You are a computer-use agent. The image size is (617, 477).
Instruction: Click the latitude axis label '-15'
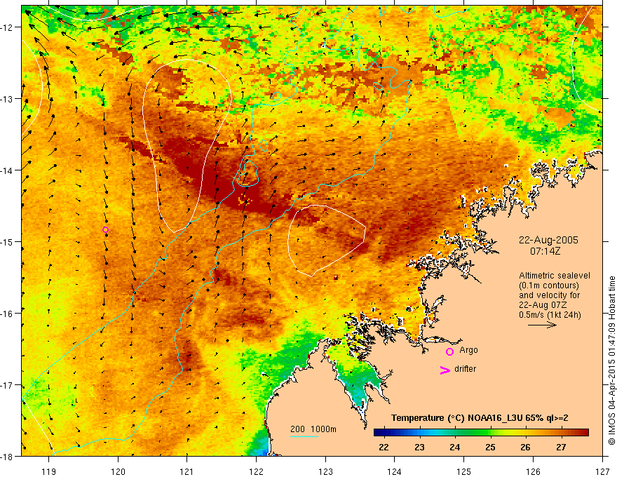[8, 241]
